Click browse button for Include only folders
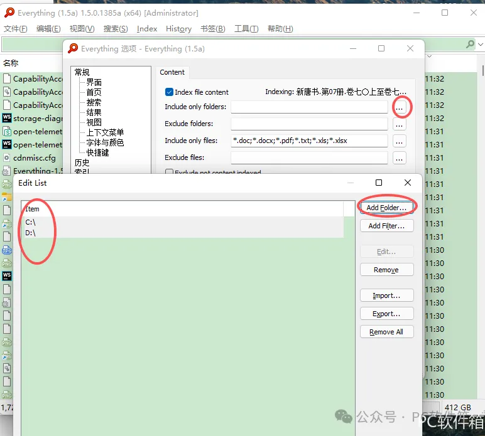The image size is (485, 436). point(400,107)
